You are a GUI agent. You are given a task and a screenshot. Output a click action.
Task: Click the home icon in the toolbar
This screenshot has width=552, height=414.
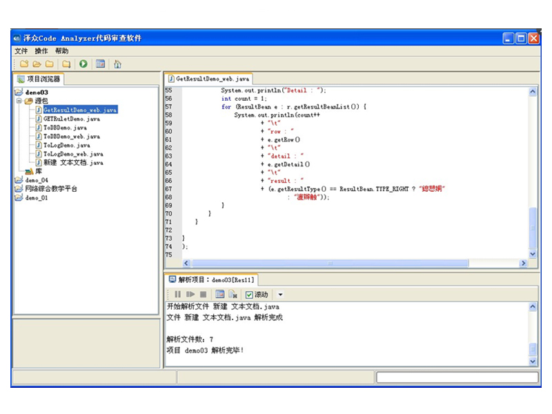click(x=117, y=64)
